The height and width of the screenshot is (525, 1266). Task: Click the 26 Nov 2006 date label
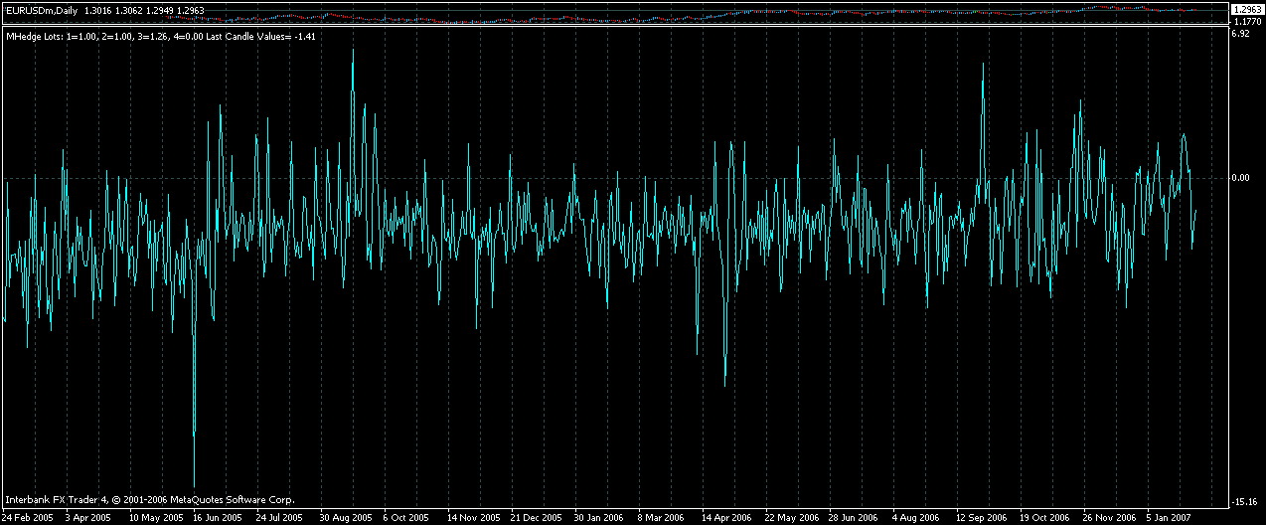tap(1109, 517)
